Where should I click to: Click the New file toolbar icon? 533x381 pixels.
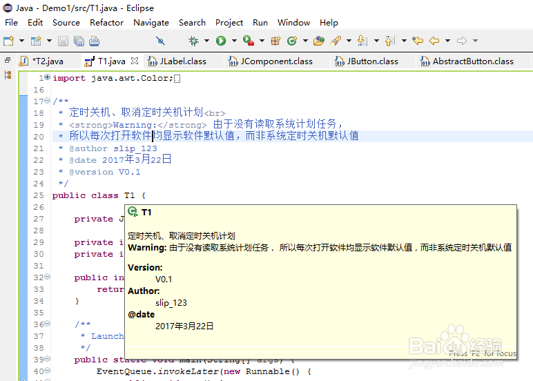8,41
